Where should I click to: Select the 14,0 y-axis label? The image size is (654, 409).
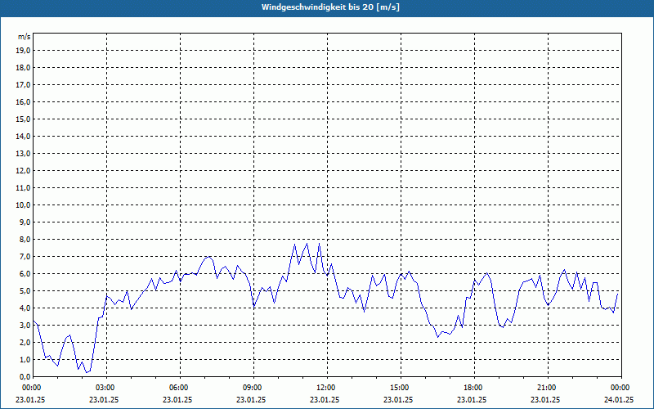pos(23,136)
